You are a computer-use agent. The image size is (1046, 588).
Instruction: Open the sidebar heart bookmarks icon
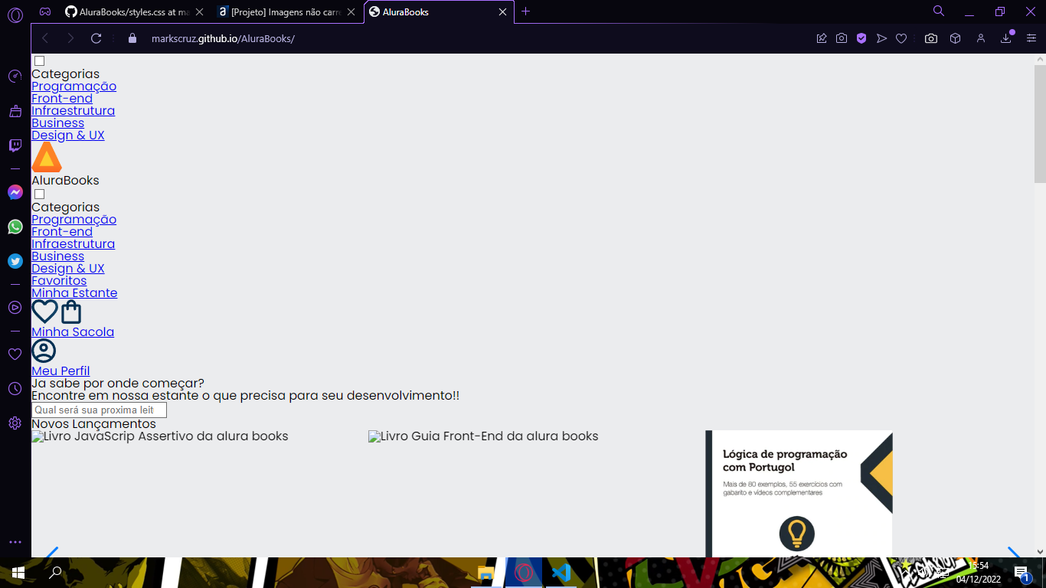pyautogui.click(x=15, y=354)
